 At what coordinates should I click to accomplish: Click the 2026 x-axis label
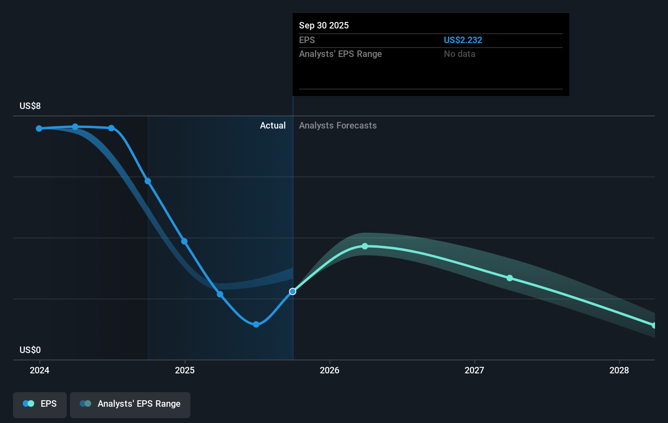330,370
